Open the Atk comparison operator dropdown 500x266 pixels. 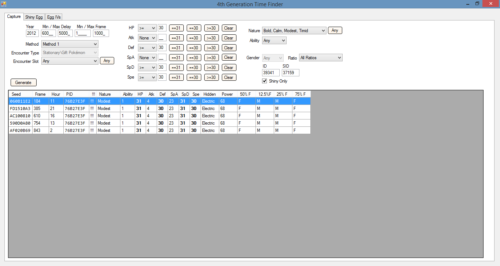coord(147,38)
